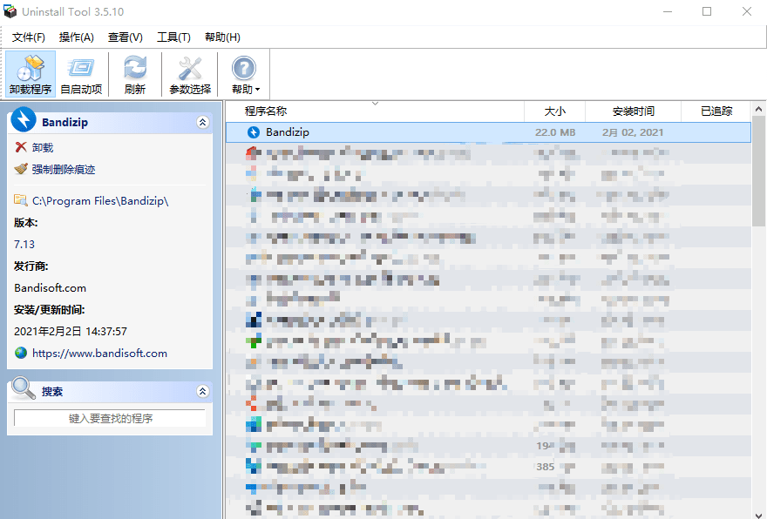Screen dimensions: 767x519
Task: Open 参数选择 preferences from the toolbar
Action: (190, 74)
